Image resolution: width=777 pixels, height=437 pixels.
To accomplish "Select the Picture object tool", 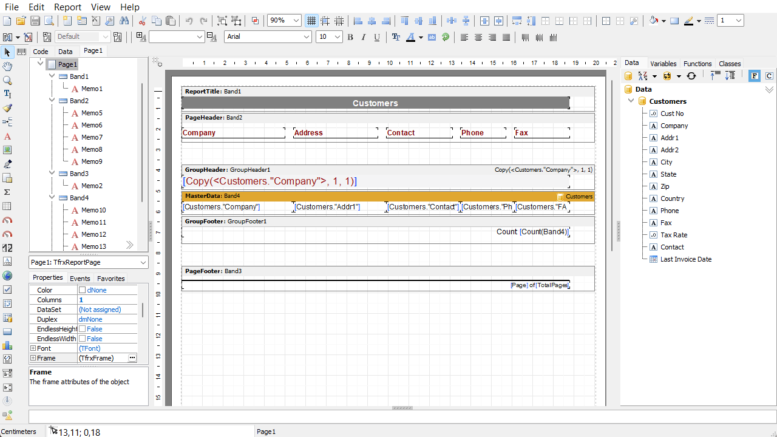I will (x=7, y=150).
